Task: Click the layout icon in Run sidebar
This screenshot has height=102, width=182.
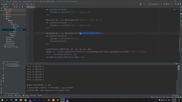Action: pos(3,78)
